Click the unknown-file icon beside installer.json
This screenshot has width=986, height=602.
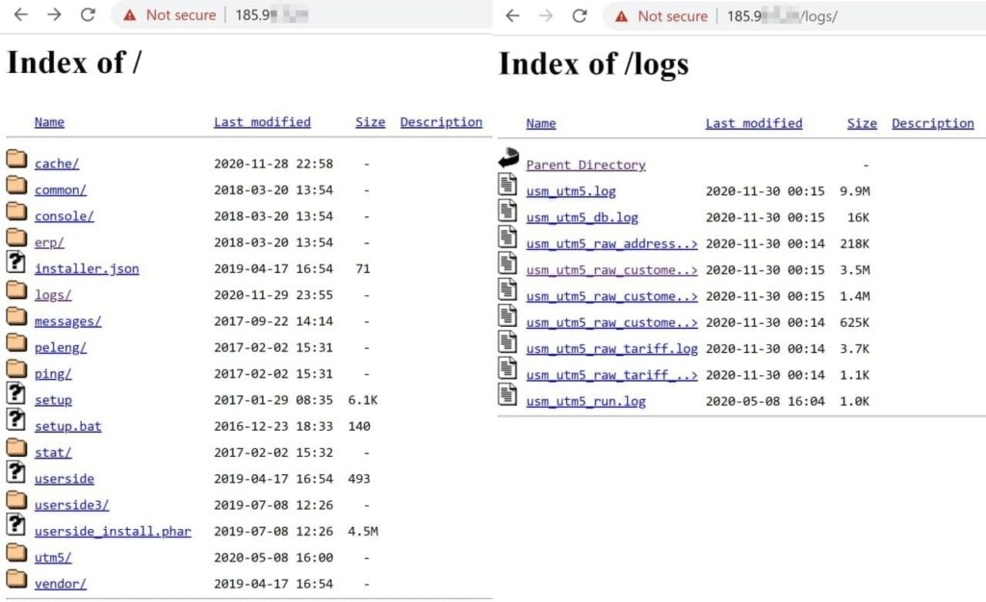point(15,262)
